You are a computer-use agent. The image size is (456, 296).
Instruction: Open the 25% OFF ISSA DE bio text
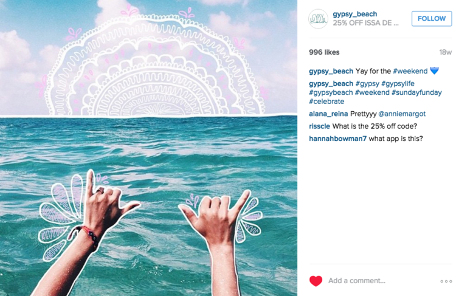(x=365, y=23)
